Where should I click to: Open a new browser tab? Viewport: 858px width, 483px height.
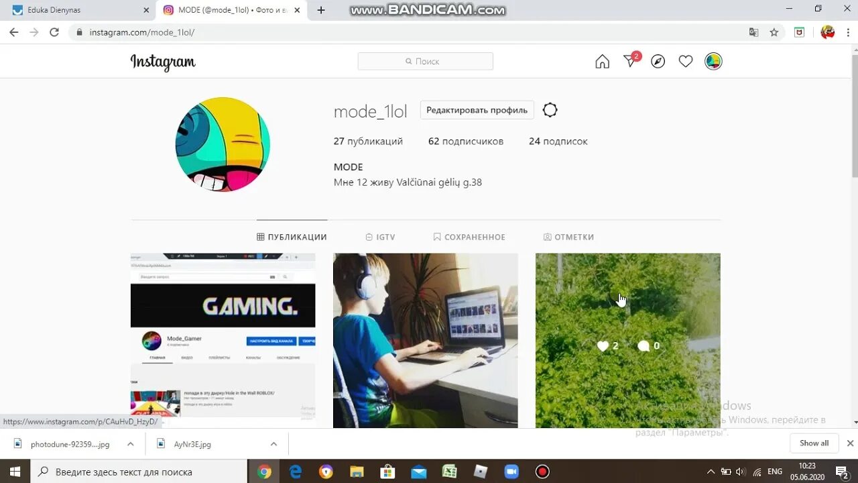point(321,10)
